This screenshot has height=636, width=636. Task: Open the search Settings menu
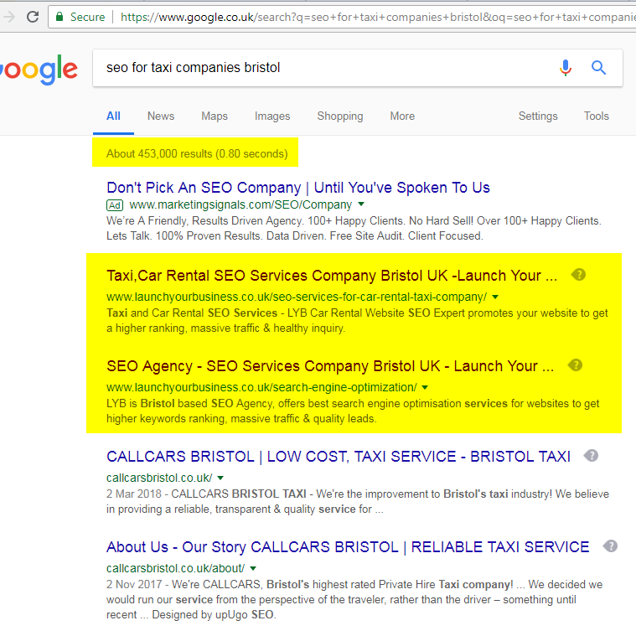538,116
